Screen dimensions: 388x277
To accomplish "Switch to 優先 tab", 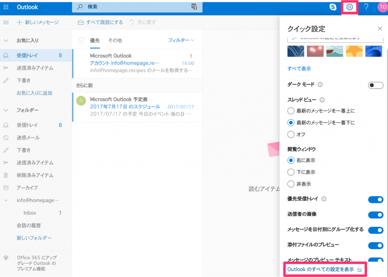I will coord(95,41).
